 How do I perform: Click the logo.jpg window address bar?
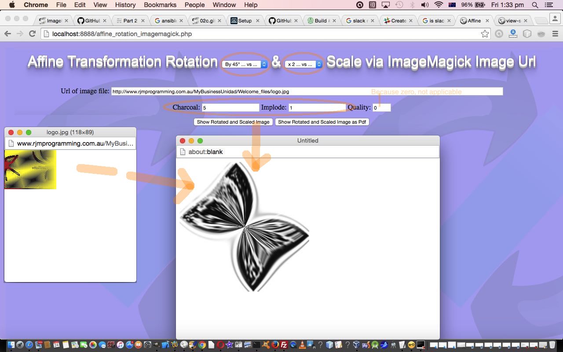click(70, 143)
